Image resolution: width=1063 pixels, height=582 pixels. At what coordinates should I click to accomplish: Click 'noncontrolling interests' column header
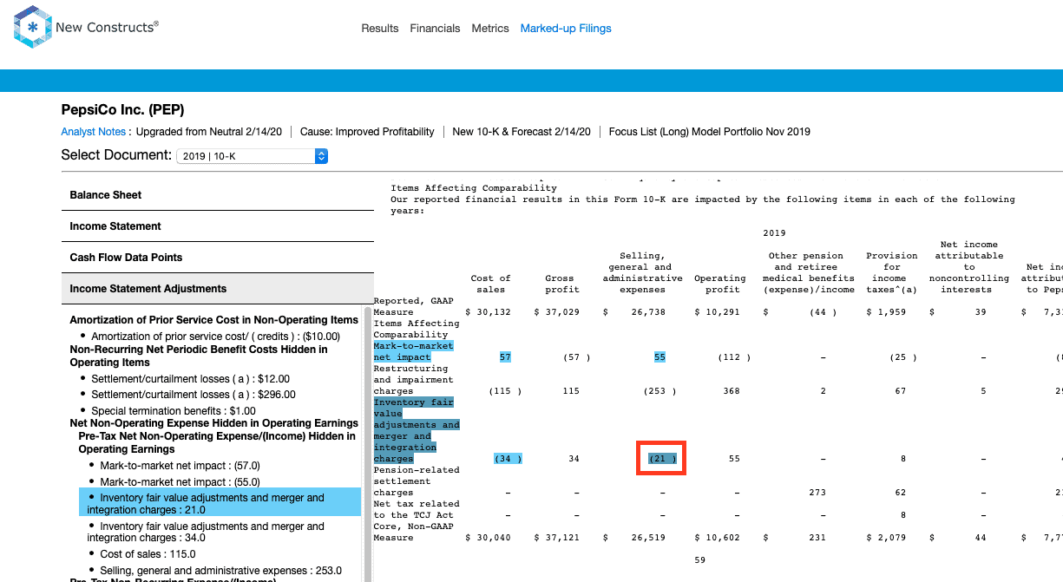(969, 267)
